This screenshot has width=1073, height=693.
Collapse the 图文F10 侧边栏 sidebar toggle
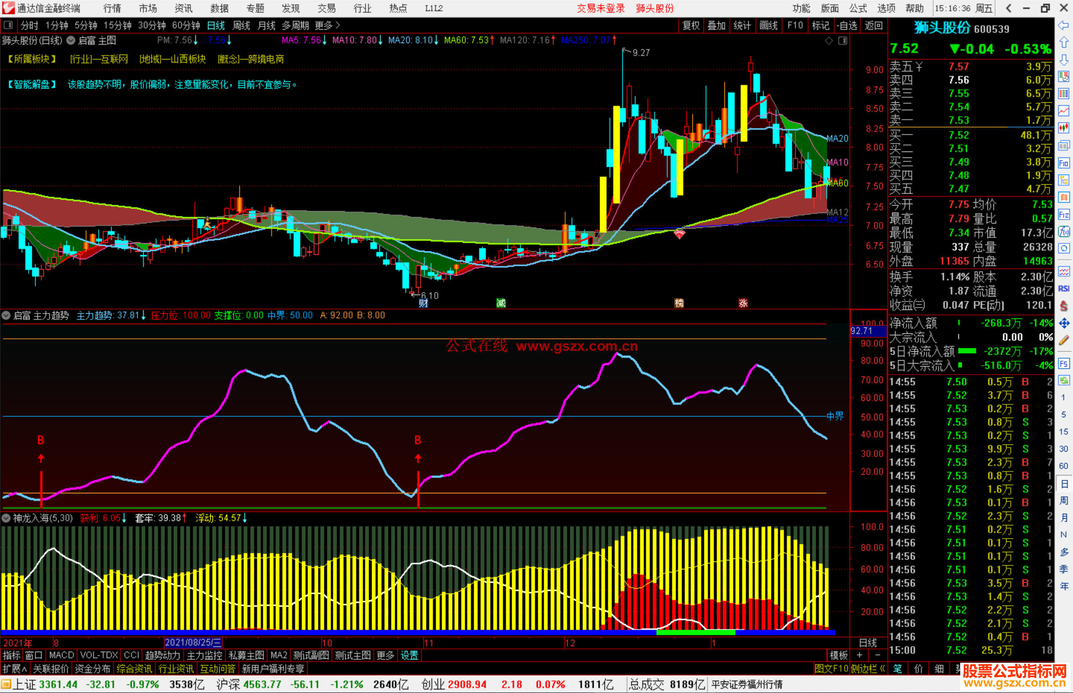coord(850,669)
